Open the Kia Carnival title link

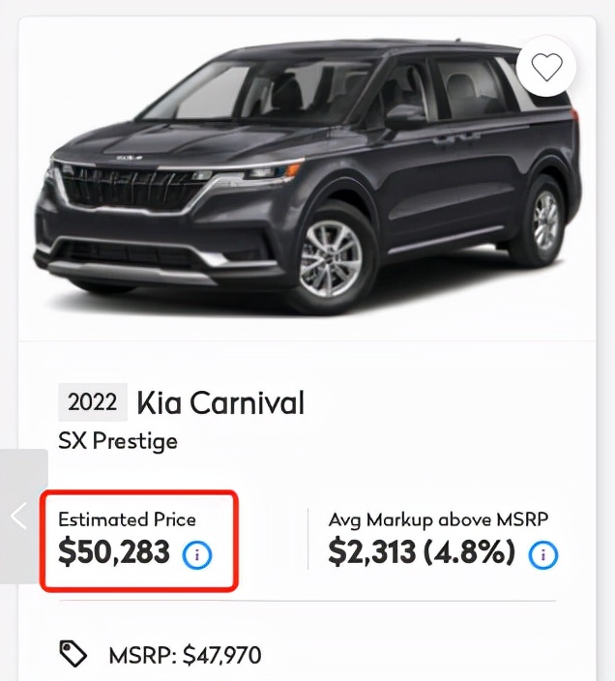pos(220,402)
